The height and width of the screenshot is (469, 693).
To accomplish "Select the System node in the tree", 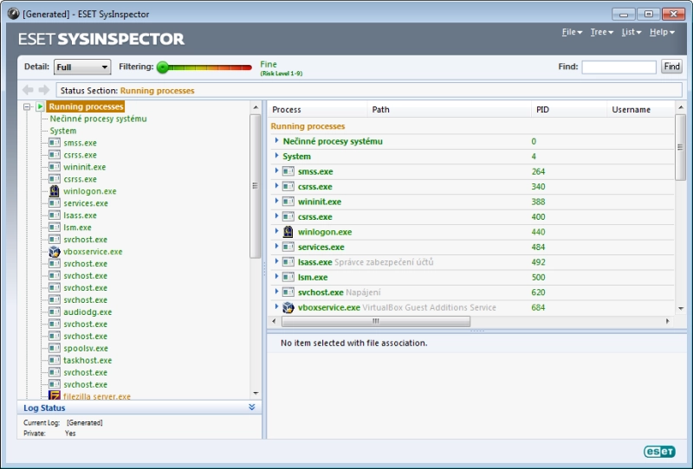I will [62, 131].
